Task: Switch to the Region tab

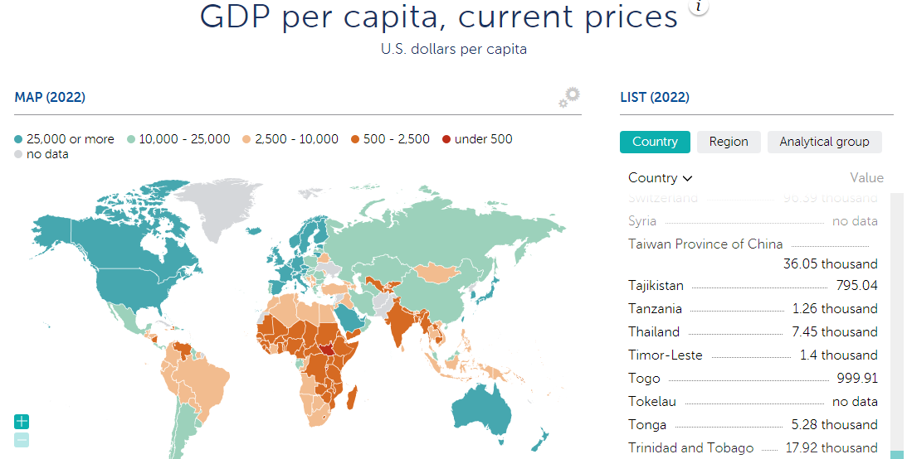Action: pos(729,142)
